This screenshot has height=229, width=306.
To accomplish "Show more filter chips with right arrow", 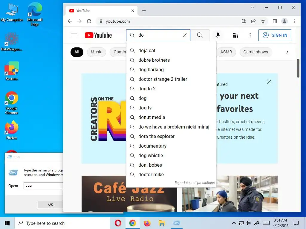I will [287, 52].
